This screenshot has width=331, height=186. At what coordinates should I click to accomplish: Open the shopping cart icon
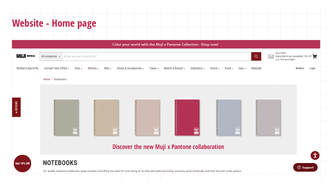[315, 57]
